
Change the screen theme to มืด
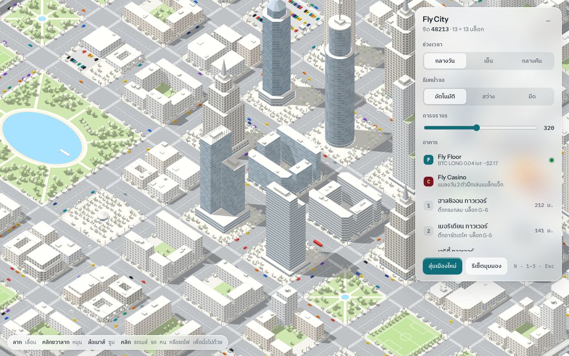click(x=532, y=97)
